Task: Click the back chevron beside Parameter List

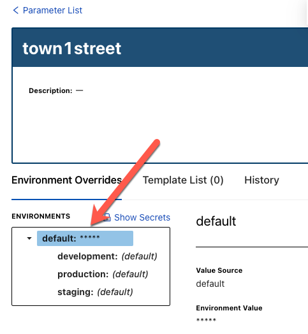Action: coord(15,10)
